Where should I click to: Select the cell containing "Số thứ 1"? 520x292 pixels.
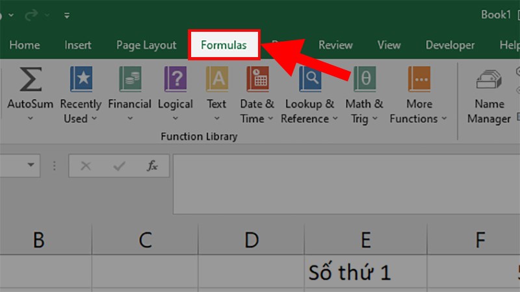click(x=365, y=273)
